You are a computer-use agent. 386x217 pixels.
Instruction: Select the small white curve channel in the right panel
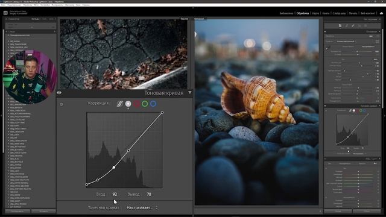(354, 110)
